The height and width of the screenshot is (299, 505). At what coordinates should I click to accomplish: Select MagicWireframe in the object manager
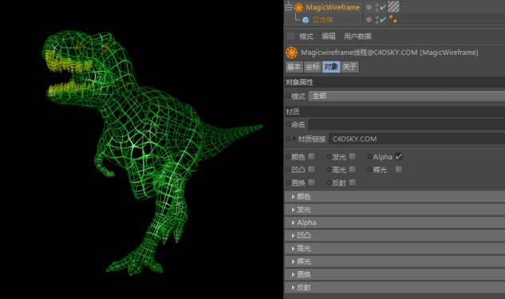tap(333, 7)
